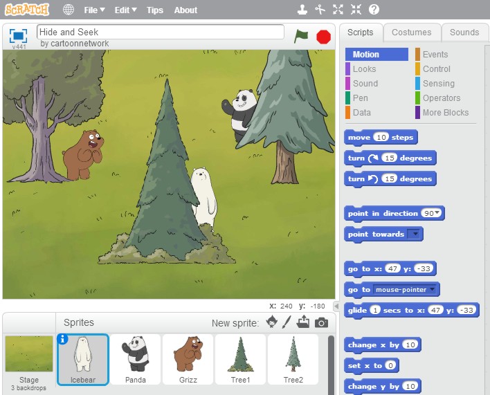This screenshot has width=490, height=395.
Task: Click the sprite list scrollbar
Action: (331, 365)
